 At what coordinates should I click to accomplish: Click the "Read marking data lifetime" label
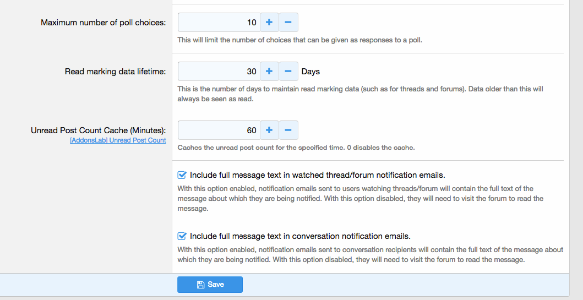click(x=115, y=72)
